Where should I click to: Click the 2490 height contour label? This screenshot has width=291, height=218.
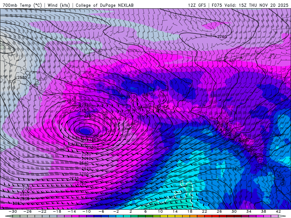coord(84,110)
